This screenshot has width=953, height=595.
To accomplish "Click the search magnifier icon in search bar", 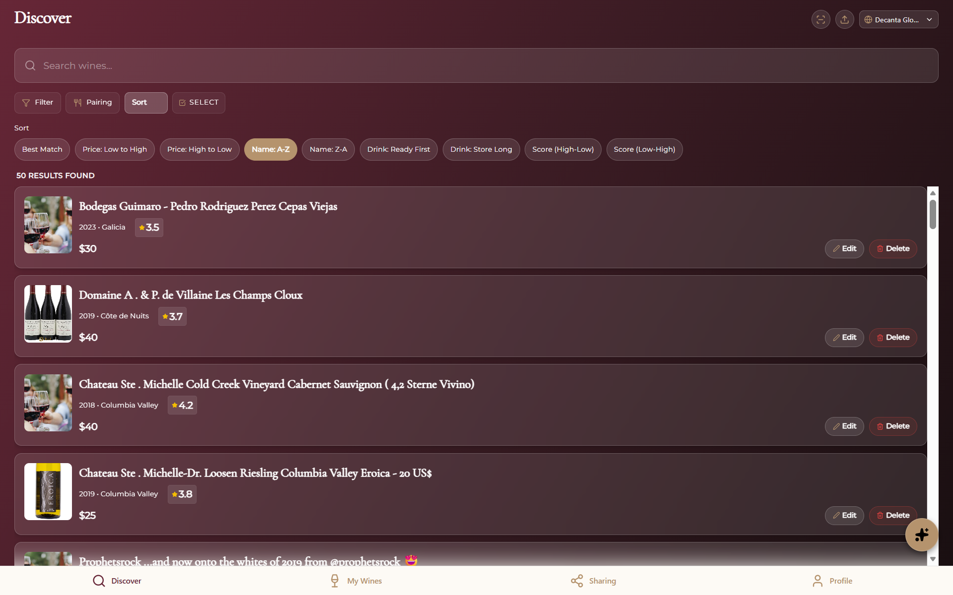I will (30, 65).
